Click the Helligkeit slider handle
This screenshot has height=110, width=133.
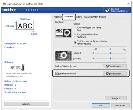point(110,53)
